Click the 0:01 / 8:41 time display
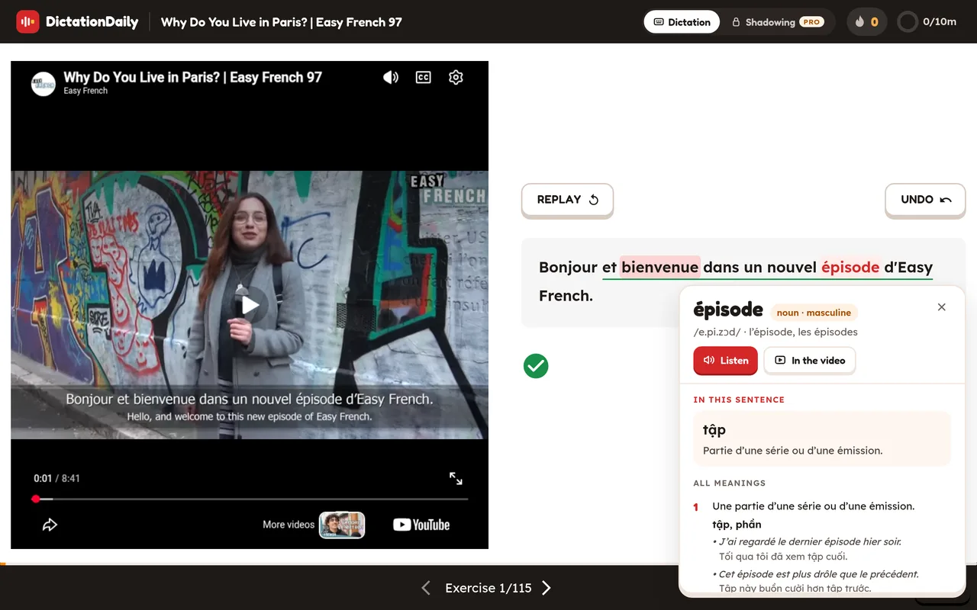The height and width of the screenshot is (610, 977). (x=56, y=478)
